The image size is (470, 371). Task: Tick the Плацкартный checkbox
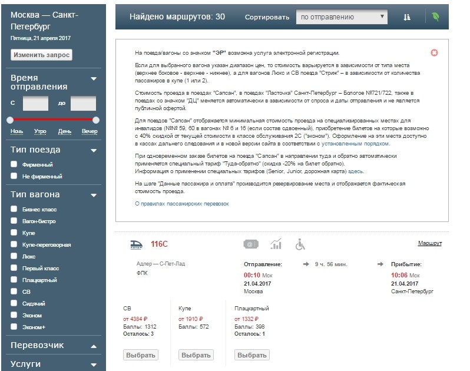click(x=14, y=280)
